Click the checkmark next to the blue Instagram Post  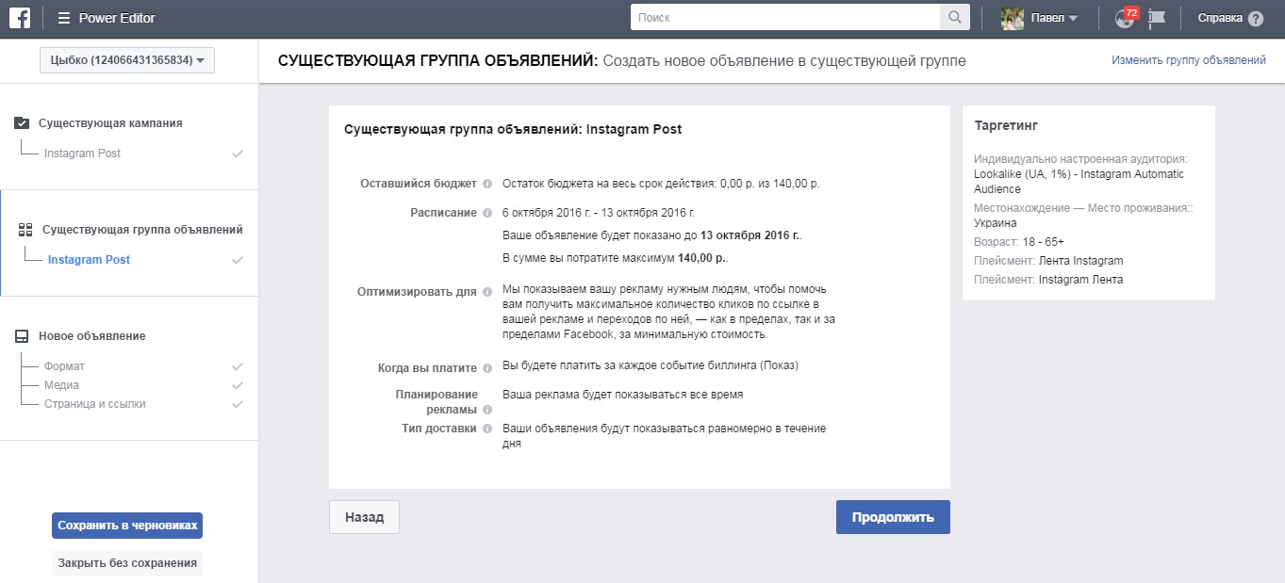[238, 260]
